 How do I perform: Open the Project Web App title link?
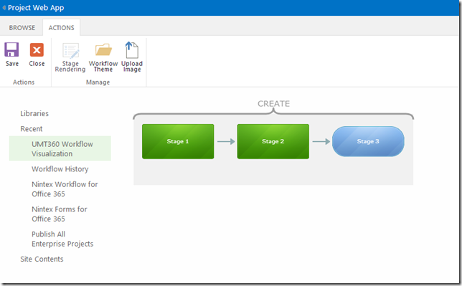tap(36, 8)
